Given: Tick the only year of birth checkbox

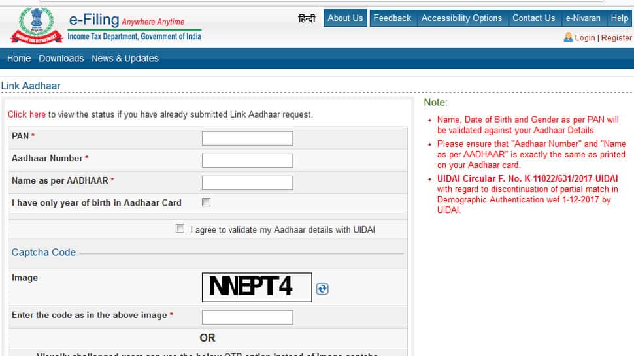Looking at the screenshot, I should pos(206,202).
